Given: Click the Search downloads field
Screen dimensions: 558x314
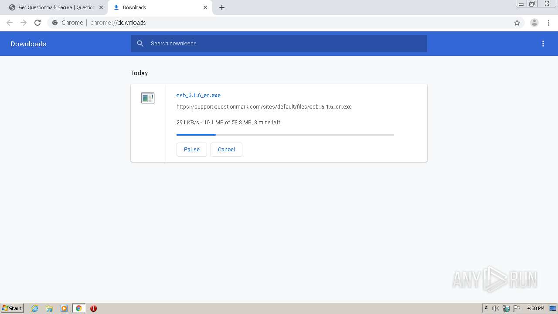Looking at the screenshot, I should 279,44.
